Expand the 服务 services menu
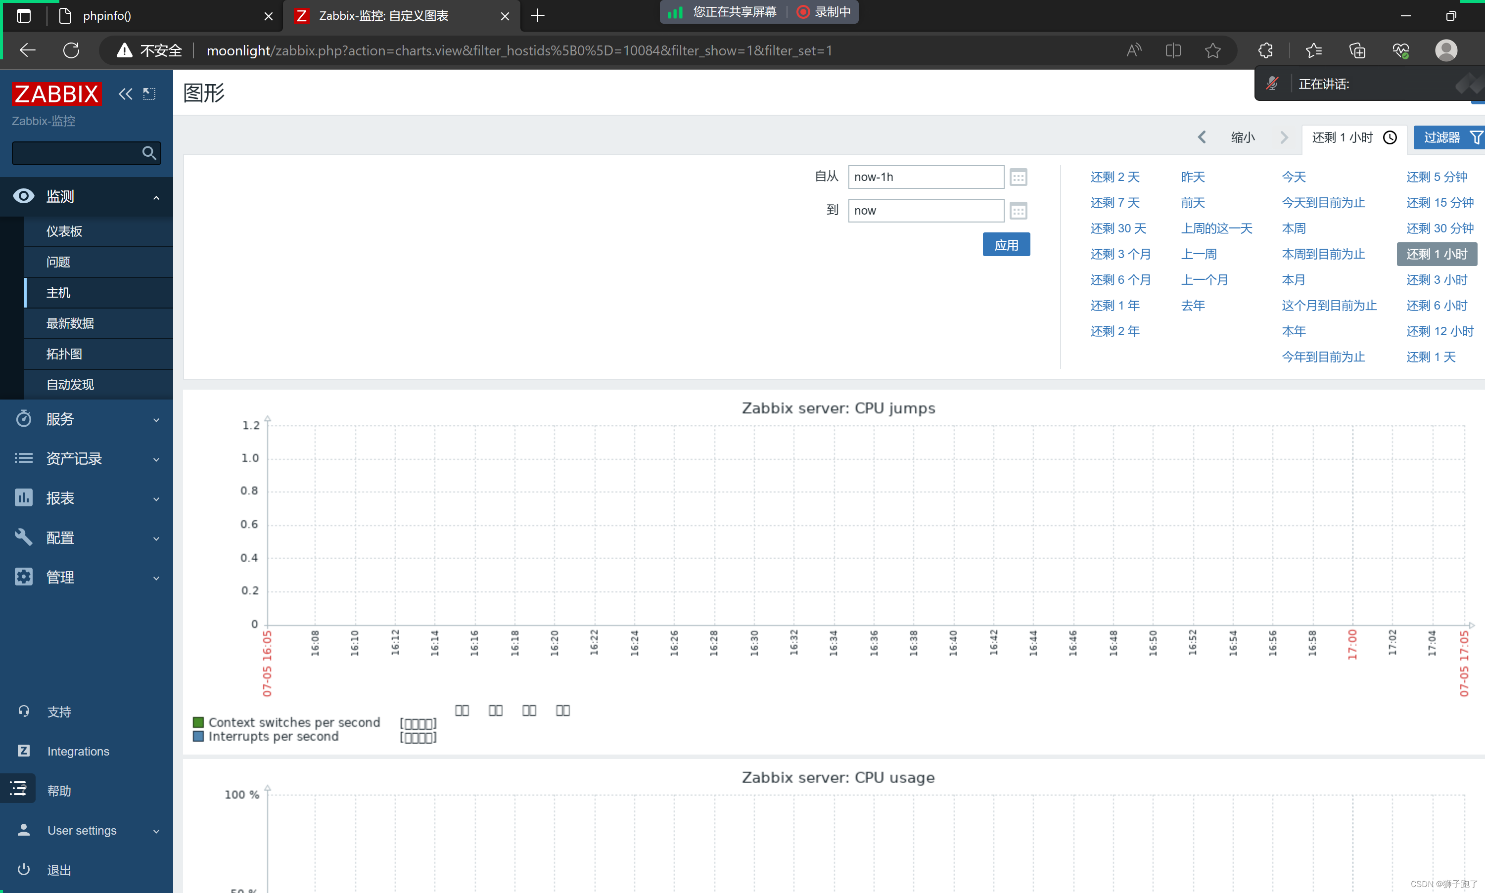 click(x=87, y=419)
